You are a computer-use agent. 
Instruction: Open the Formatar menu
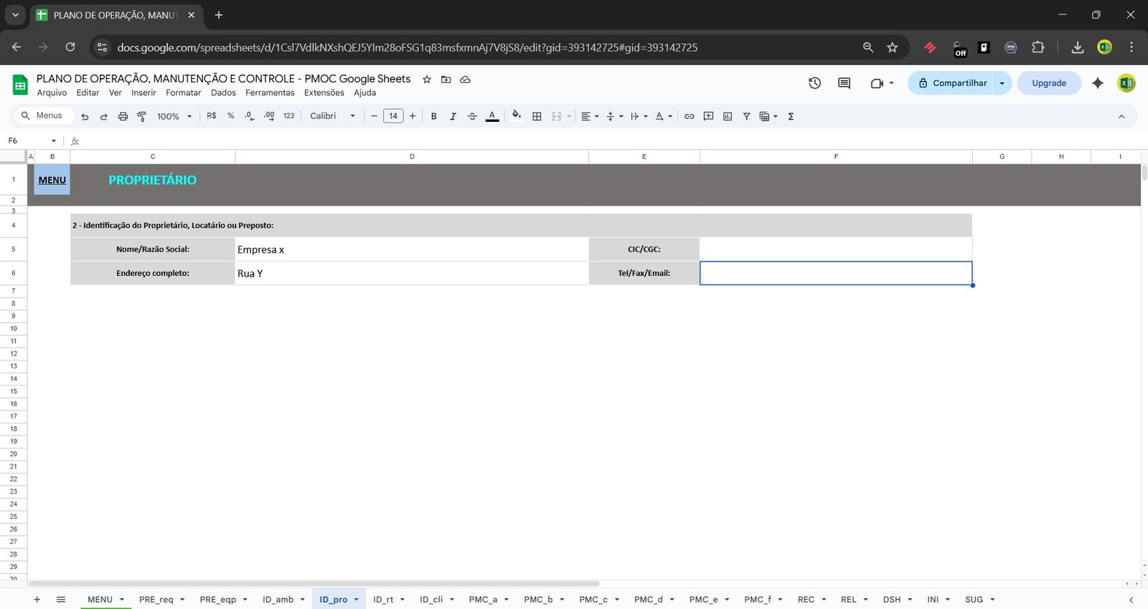183,92
